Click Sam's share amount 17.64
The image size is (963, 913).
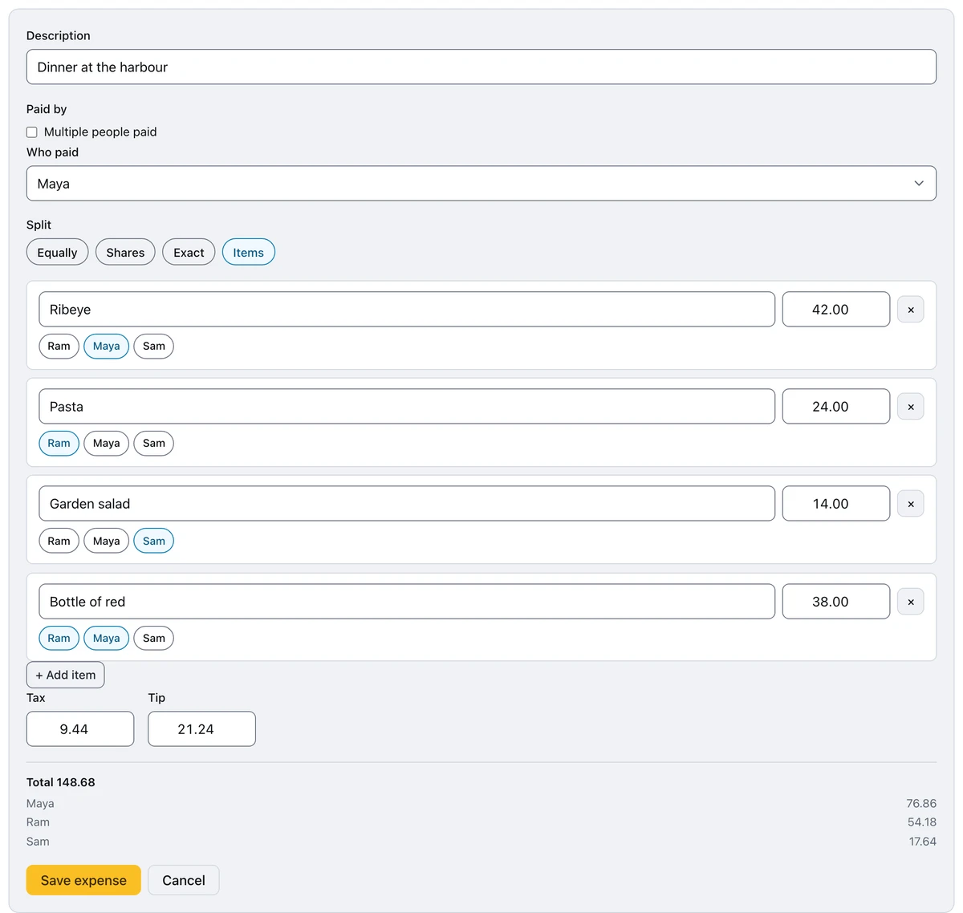pyautogui.click(x=923, y=842)
